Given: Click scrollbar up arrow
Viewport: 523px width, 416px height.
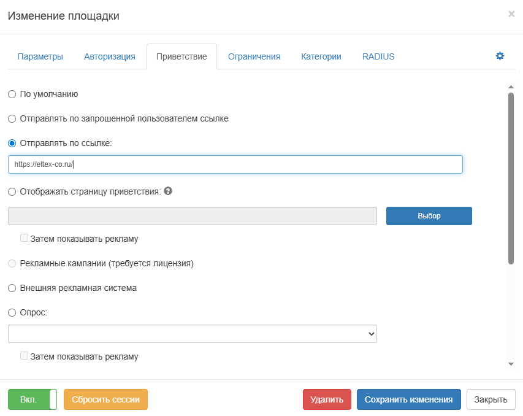Looking at the screenshot, I should click(511, 87).
